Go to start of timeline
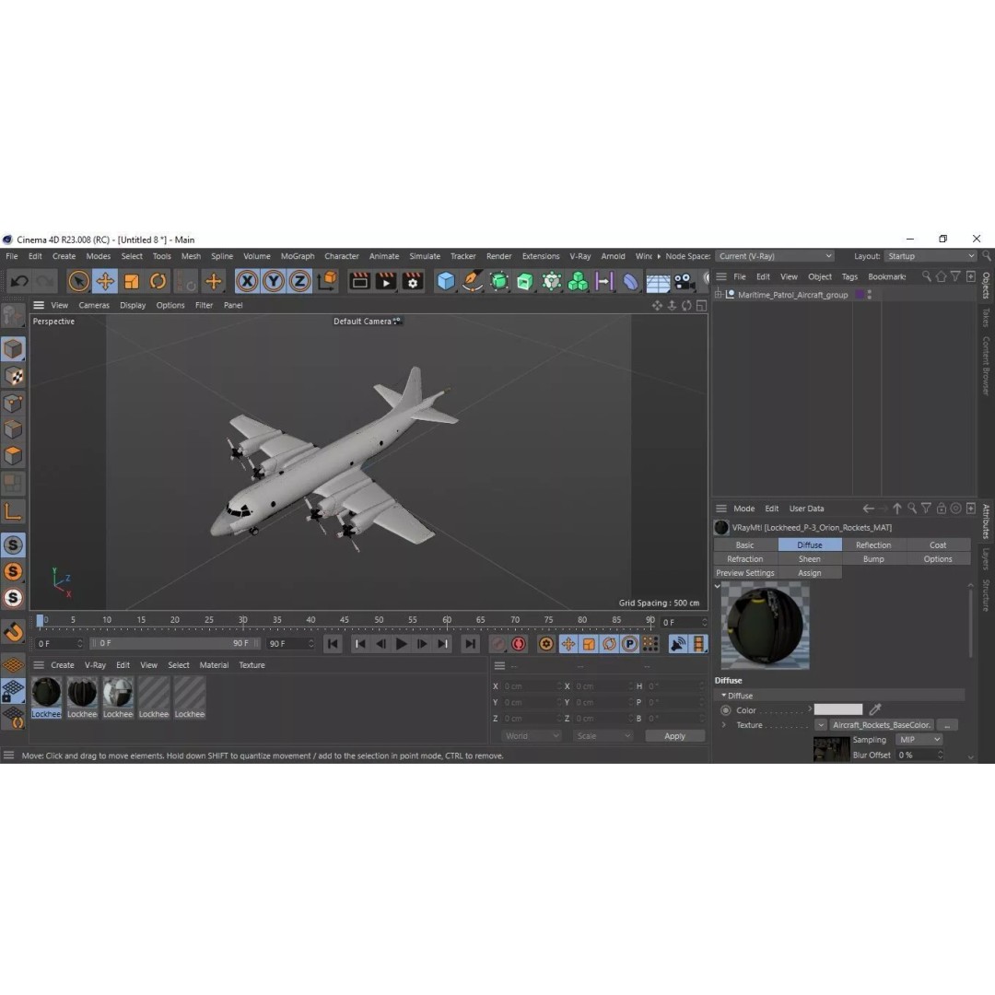Viewport: 995px width, 995px height. coord(333,643)
